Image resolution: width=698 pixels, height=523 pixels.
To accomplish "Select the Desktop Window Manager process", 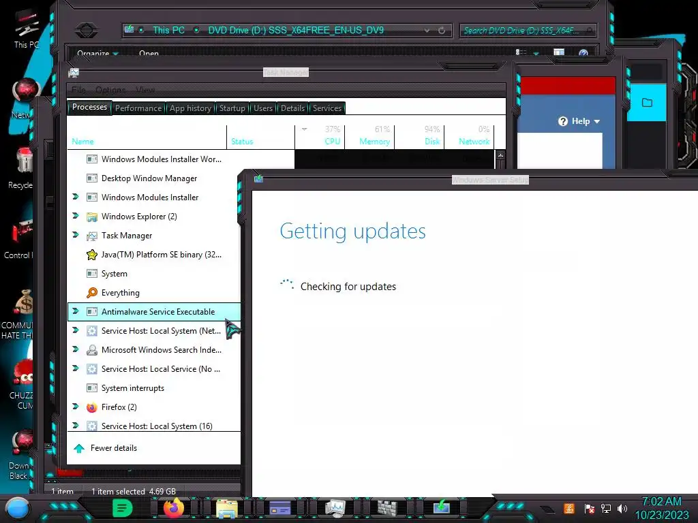I will 154,178.
